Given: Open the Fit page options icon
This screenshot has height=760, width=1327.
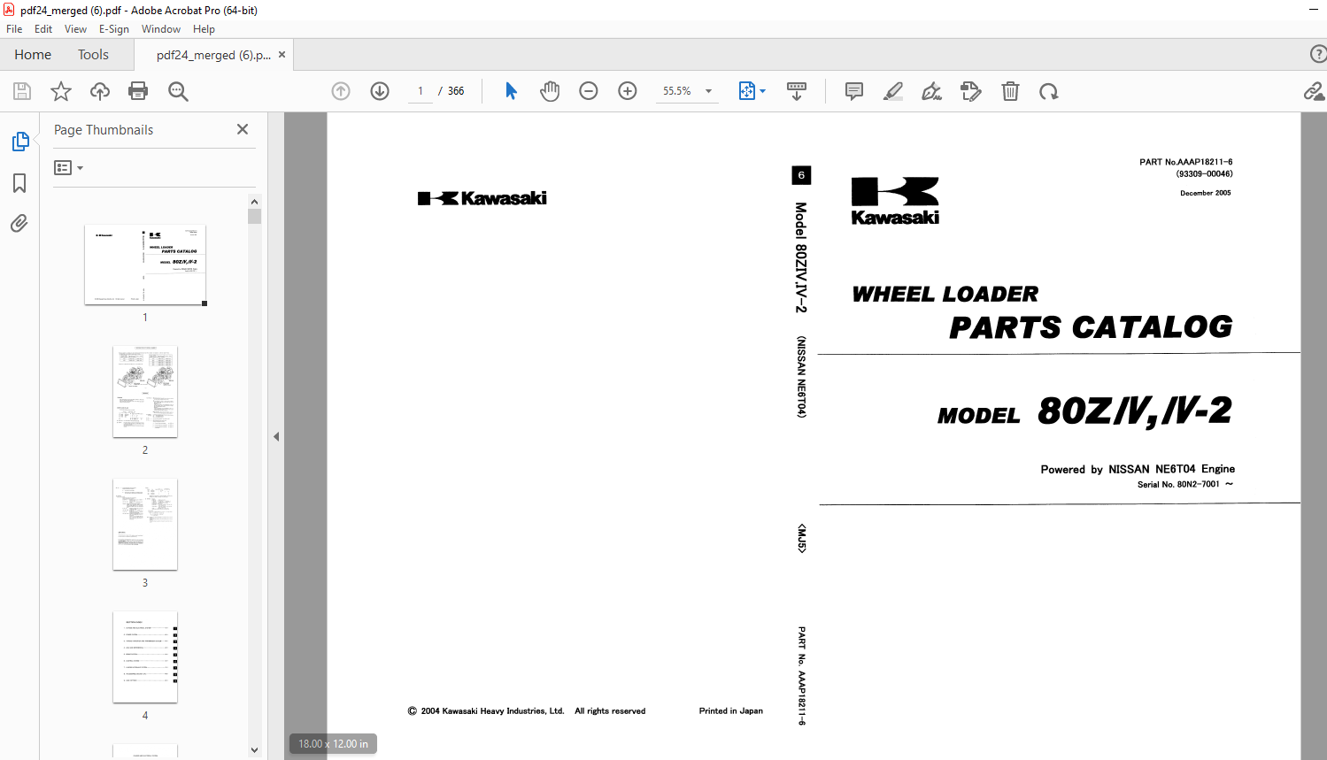Looking at the screenshot, I should pos(747,91).
